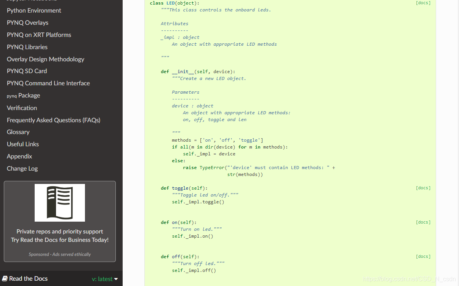Go to Verification page
Image resolution: width=459 pixels, height=286 pixels.
pyautogui.click(x=22, y=108)
